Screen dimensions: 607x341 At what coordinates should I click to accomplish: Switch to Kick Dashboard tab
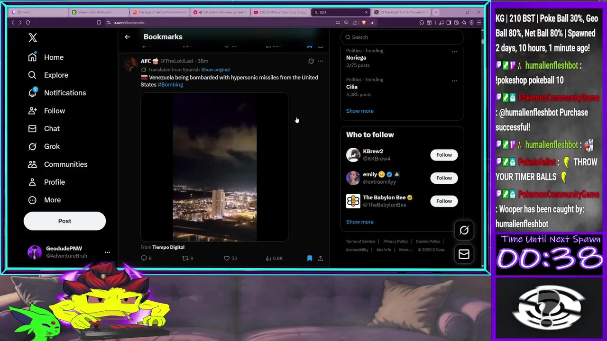click(98, 12)
